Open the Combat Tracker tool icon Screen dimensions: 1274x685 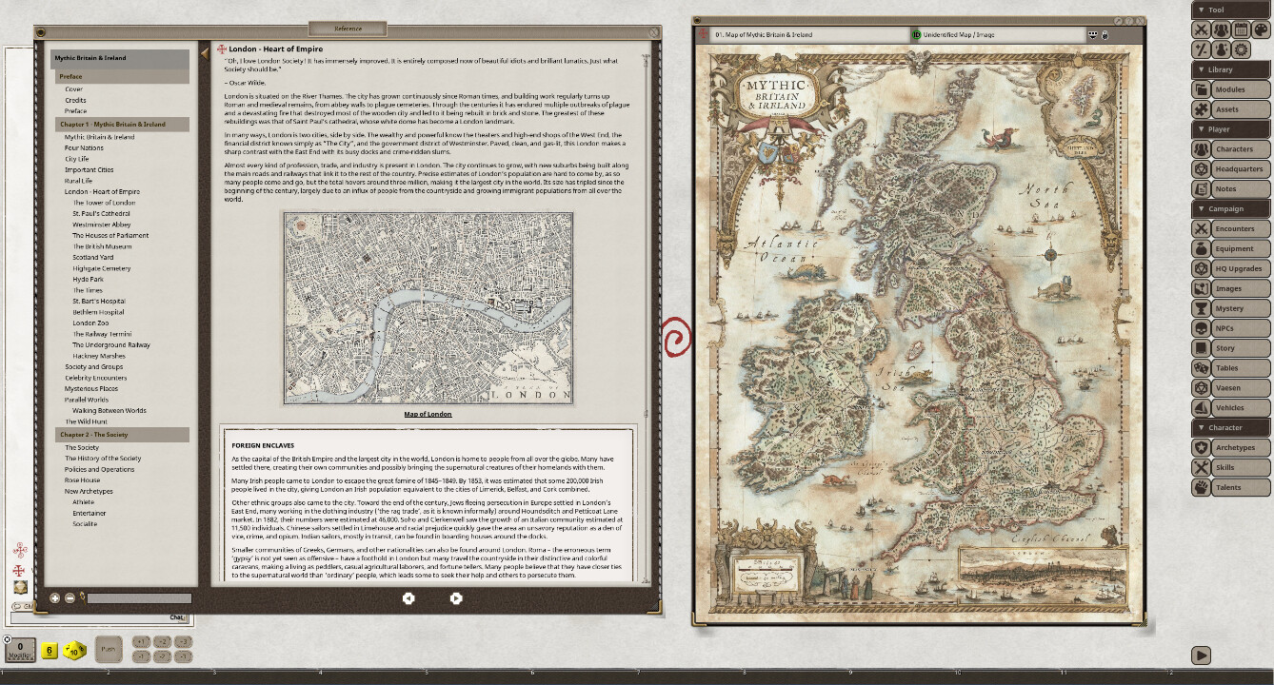coord(1202,29)
